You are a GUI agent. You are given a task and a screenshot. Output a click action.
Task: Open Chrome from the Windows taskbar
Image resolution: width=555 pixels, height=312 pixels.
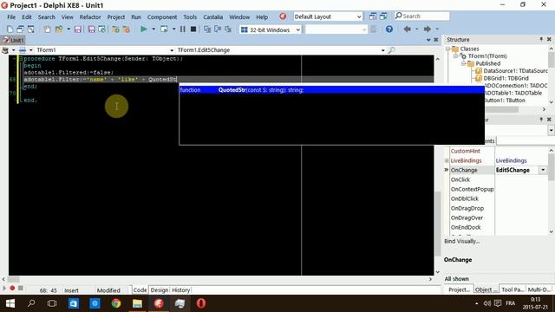(x=116, y=303)
